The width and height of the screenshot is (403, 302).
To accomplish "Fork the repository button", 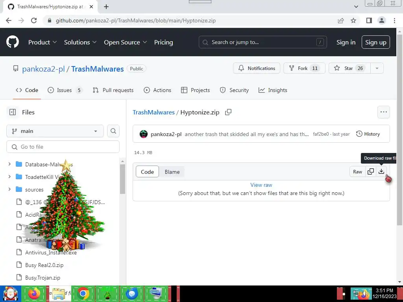I will click(x=304, y=68).
